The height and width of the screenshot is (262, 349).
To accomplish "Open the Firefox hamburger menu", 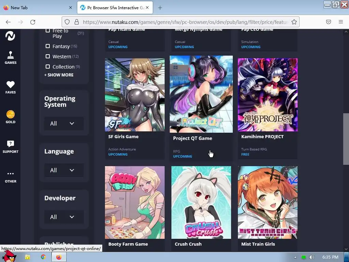I will (340, 22).
